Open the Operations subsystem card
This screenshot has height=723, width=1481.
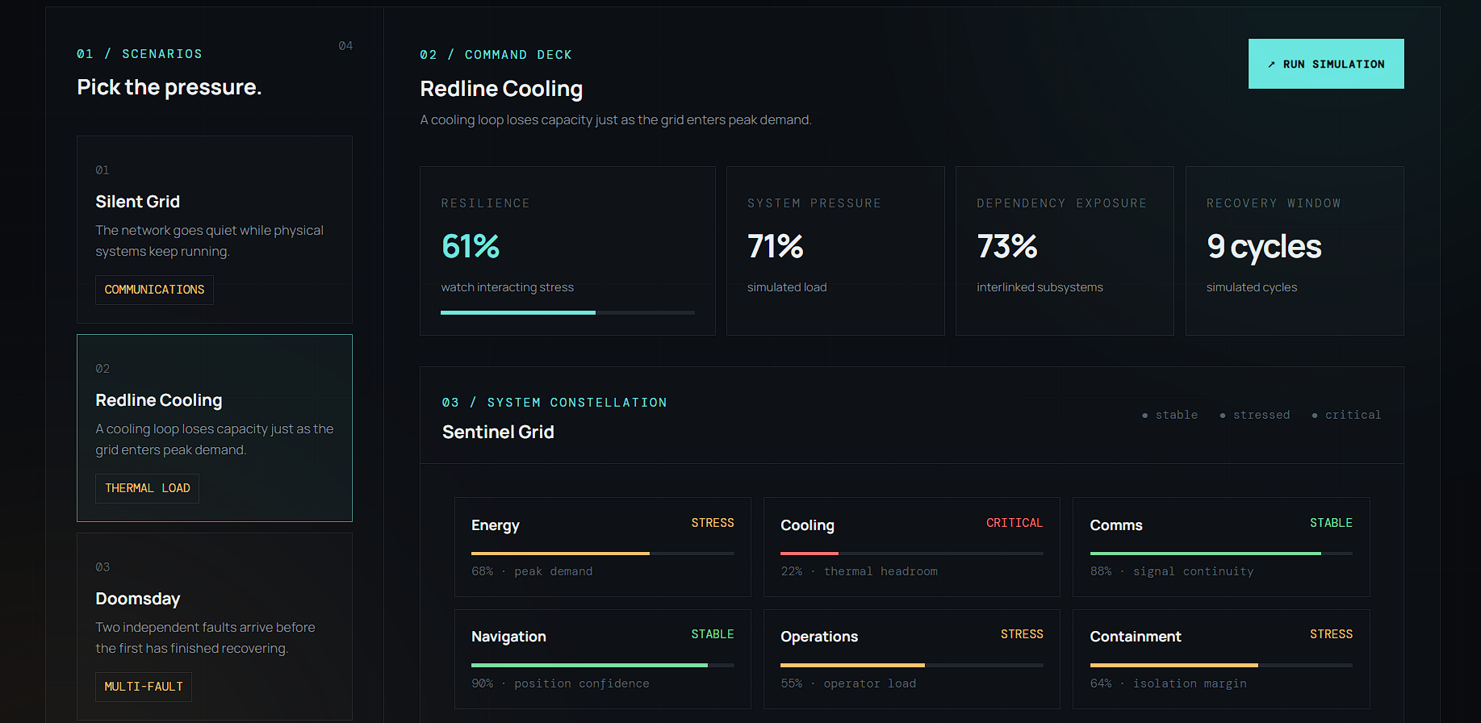(912, 659)
